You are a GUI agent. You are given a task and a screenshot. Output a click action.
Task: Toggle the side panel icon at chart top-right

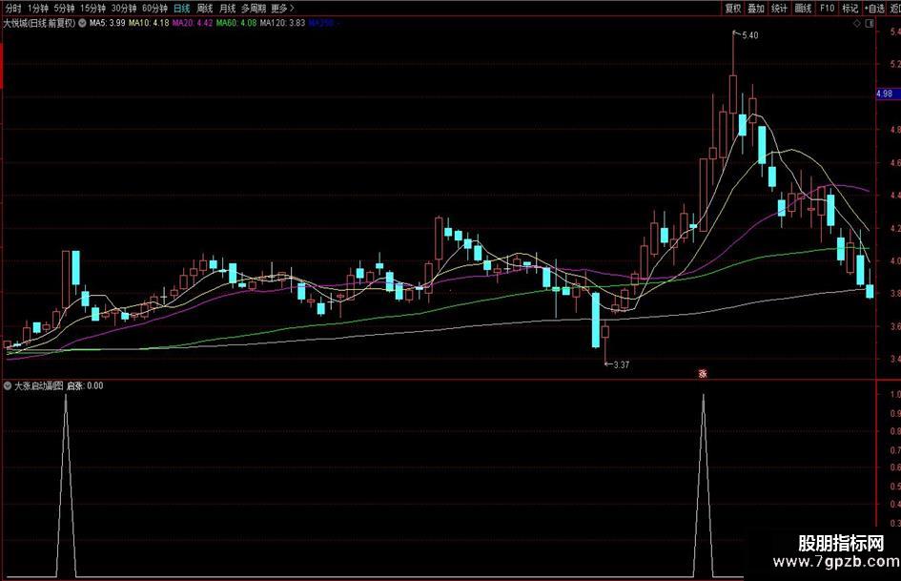870,24
